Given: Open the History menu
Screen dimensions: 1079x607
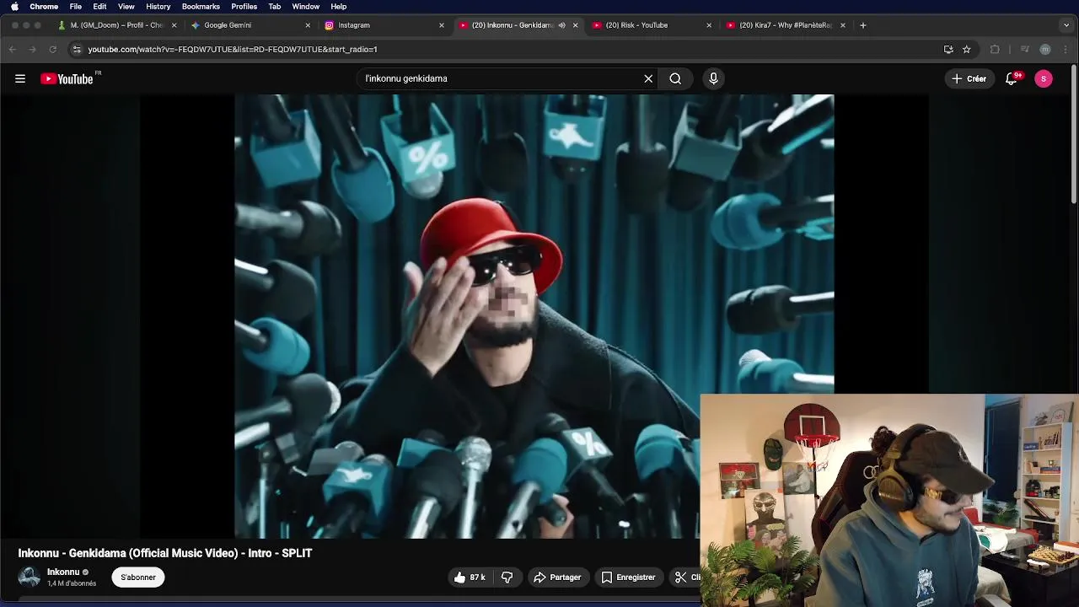Looking at the screenshot, I should coord(158,7).
